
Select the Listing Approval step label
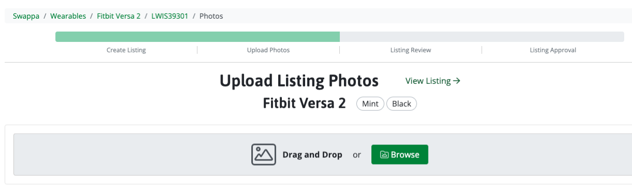tap(553, 50)
